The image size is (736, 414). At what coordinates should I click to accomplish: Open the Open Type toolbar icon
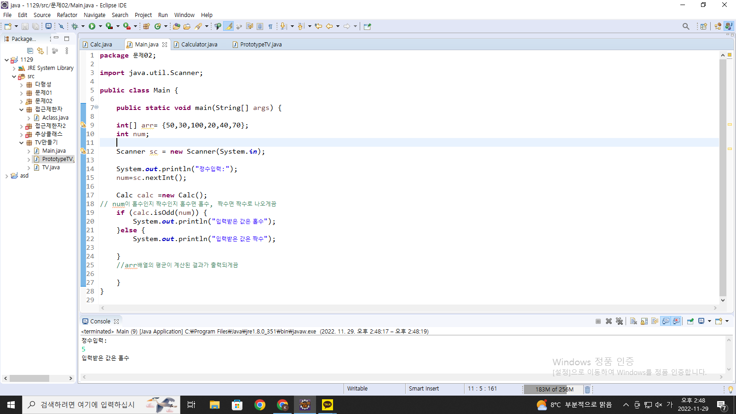tap(177, 26)
